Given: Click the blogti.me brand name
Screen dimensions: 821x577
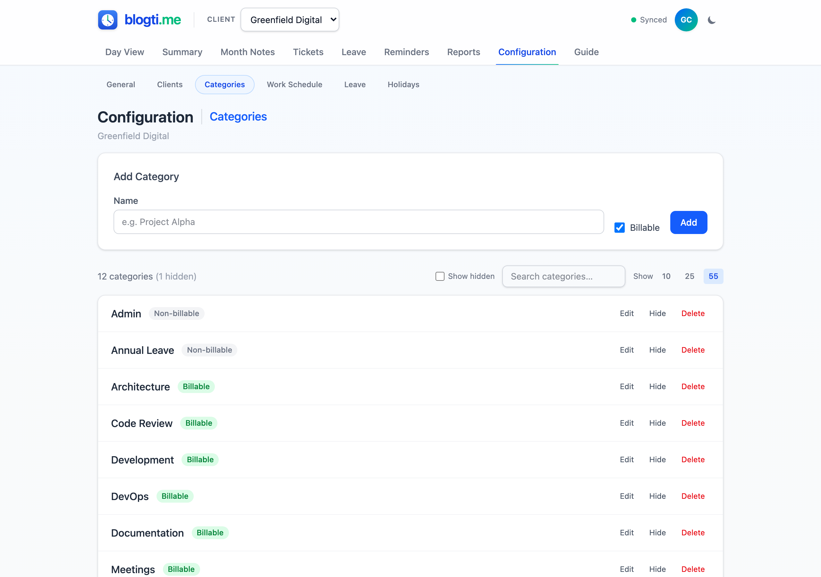Looking at the screenshot, I should click(153, 20).
